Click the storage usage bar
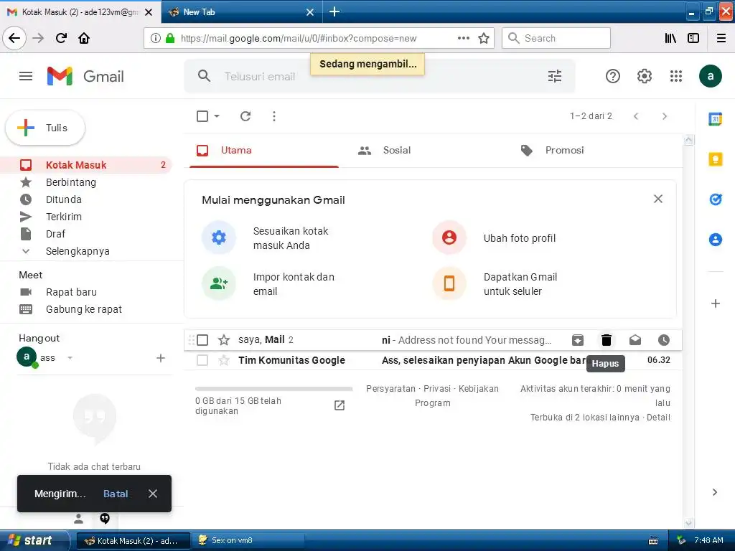735x551 pixels. coord(273,389)
